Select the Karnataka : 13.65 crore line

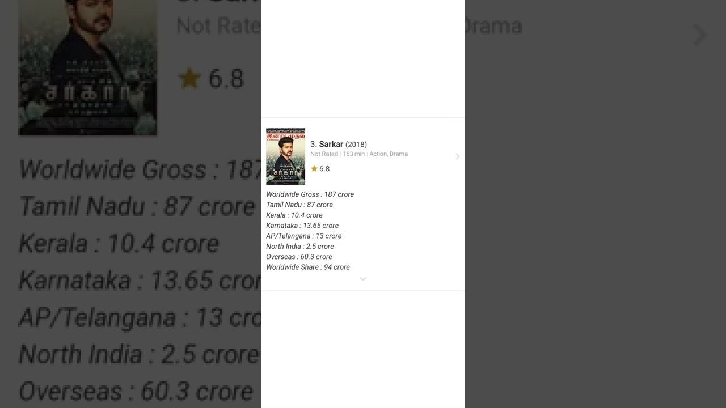click(302, 226)
